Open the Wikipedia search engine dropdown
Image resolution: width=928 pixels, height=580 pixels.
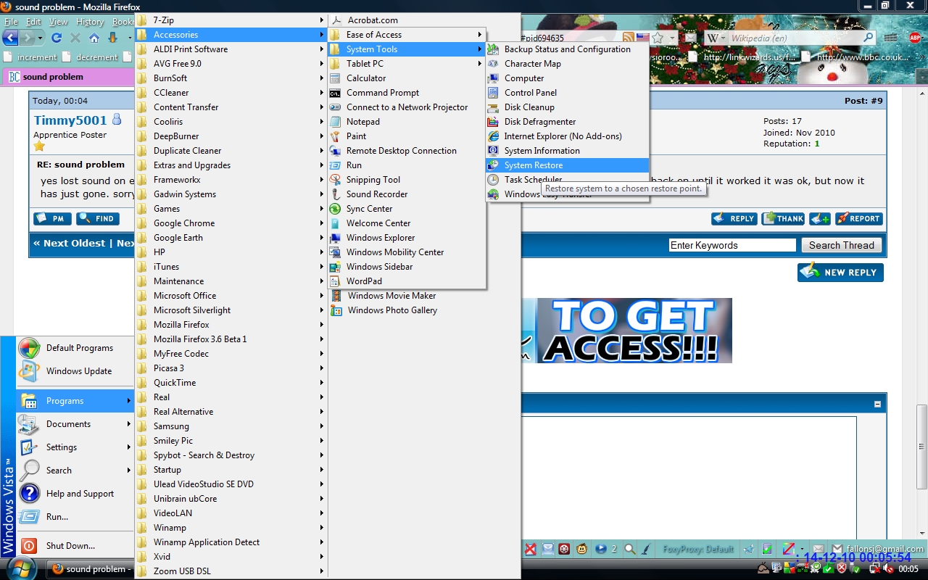tap(717, 38)
